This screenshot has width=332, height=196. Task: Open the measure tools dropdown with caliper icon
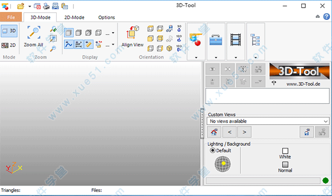[x=196, y=41]
